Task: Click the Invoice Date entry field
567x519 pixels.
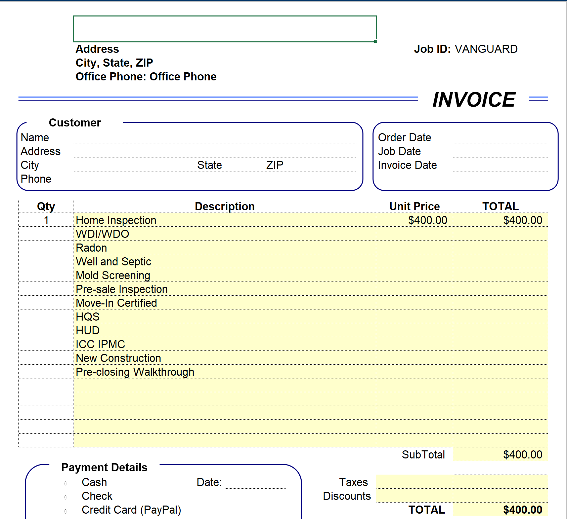Action: [x=500, y=165]
